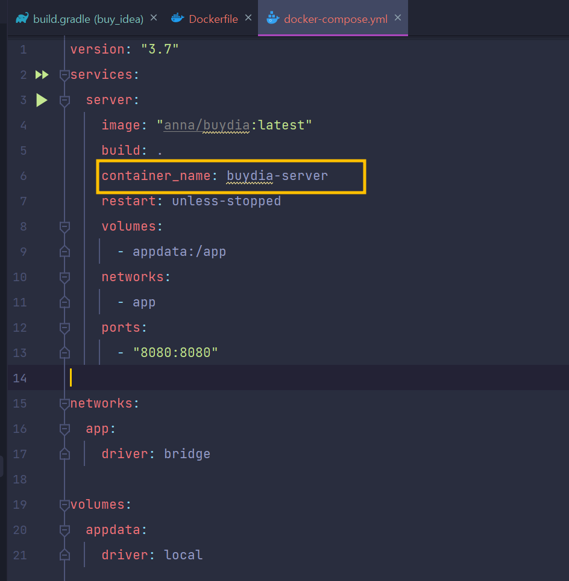Collapse the app network block on line 16
The width and height of the screenshot is (569, 581).
tap(64, 429)
